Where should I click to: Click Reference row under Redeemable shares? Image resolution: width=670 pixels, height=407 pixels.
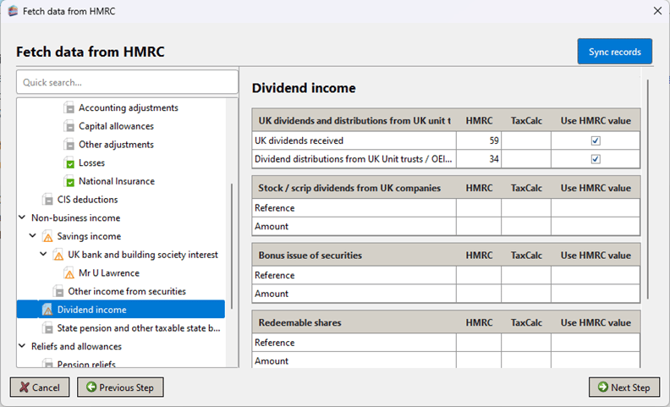coord(446,343)
